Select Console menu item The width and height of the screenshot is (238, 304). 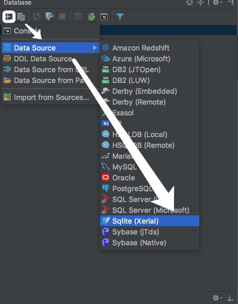[x=51, y=31]
